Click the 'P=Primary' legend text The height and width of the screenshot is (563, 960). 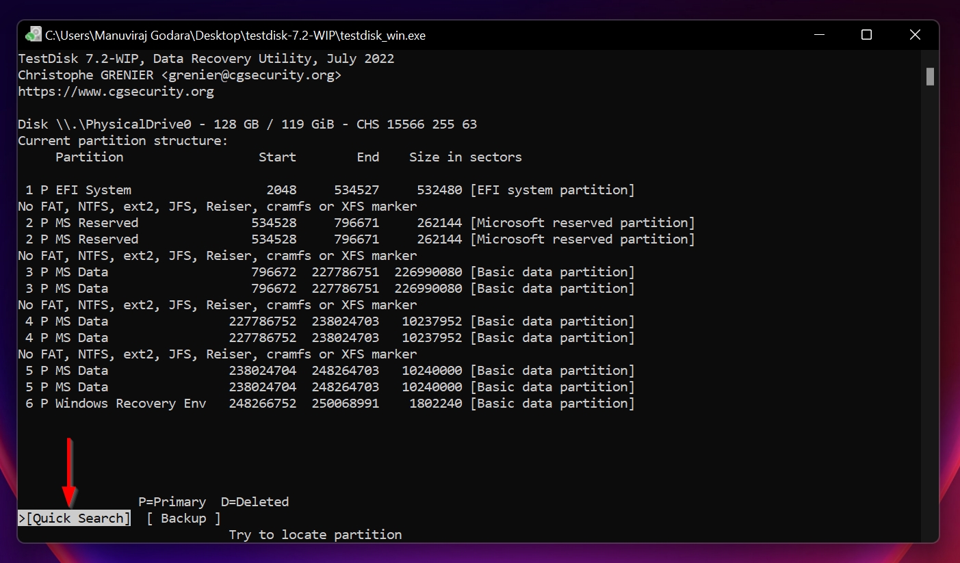click(172, 502)
